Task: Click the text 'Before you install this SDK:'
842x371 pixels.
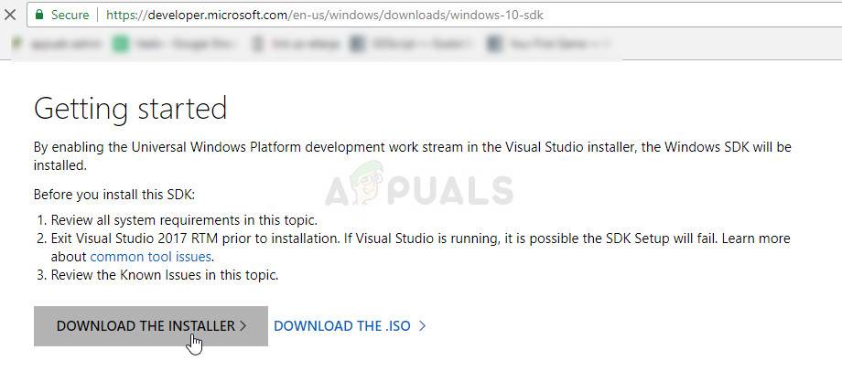Action: point(113,194)
